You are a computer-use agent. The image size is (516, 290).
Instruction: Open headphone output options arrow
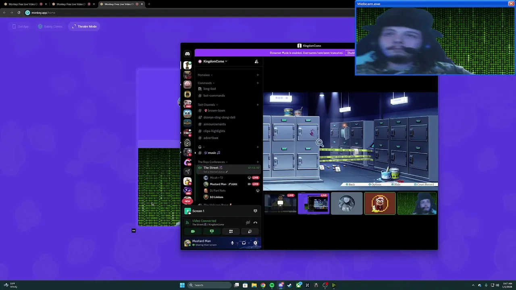[x=249, y=243]
